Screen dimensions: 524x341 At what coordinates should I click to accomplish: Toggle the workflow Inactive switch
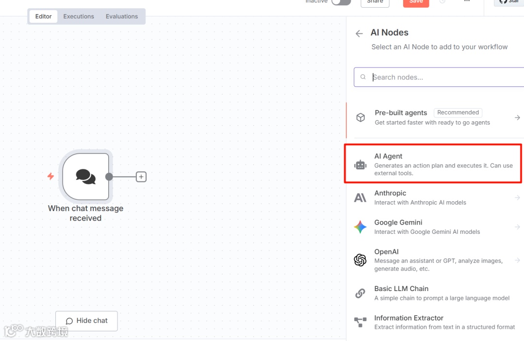(x=341, y=2)
